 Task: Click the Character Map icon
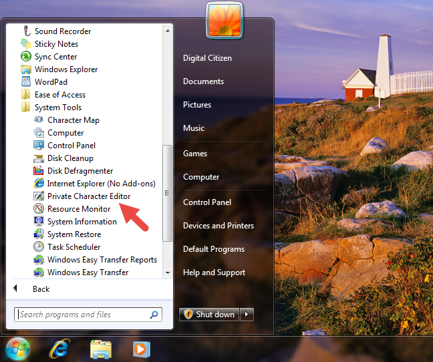click(x=39, y=120)
